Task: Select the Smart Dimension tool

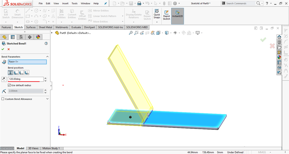Action: click(17, 14)
